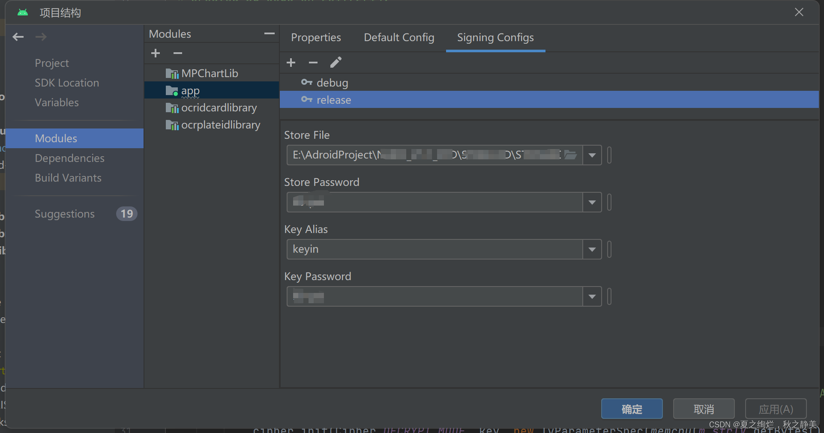824x433 pixels.
Task: Remove the release signing config with the minus icon
Action: (313, 63)
